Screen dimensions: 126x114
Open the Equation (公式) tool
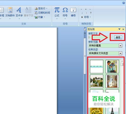(x=57, y=12)
